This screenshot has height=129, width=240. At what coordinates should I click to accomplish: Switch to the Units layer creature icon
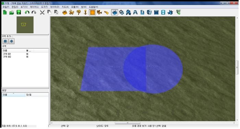coord(71,12)
